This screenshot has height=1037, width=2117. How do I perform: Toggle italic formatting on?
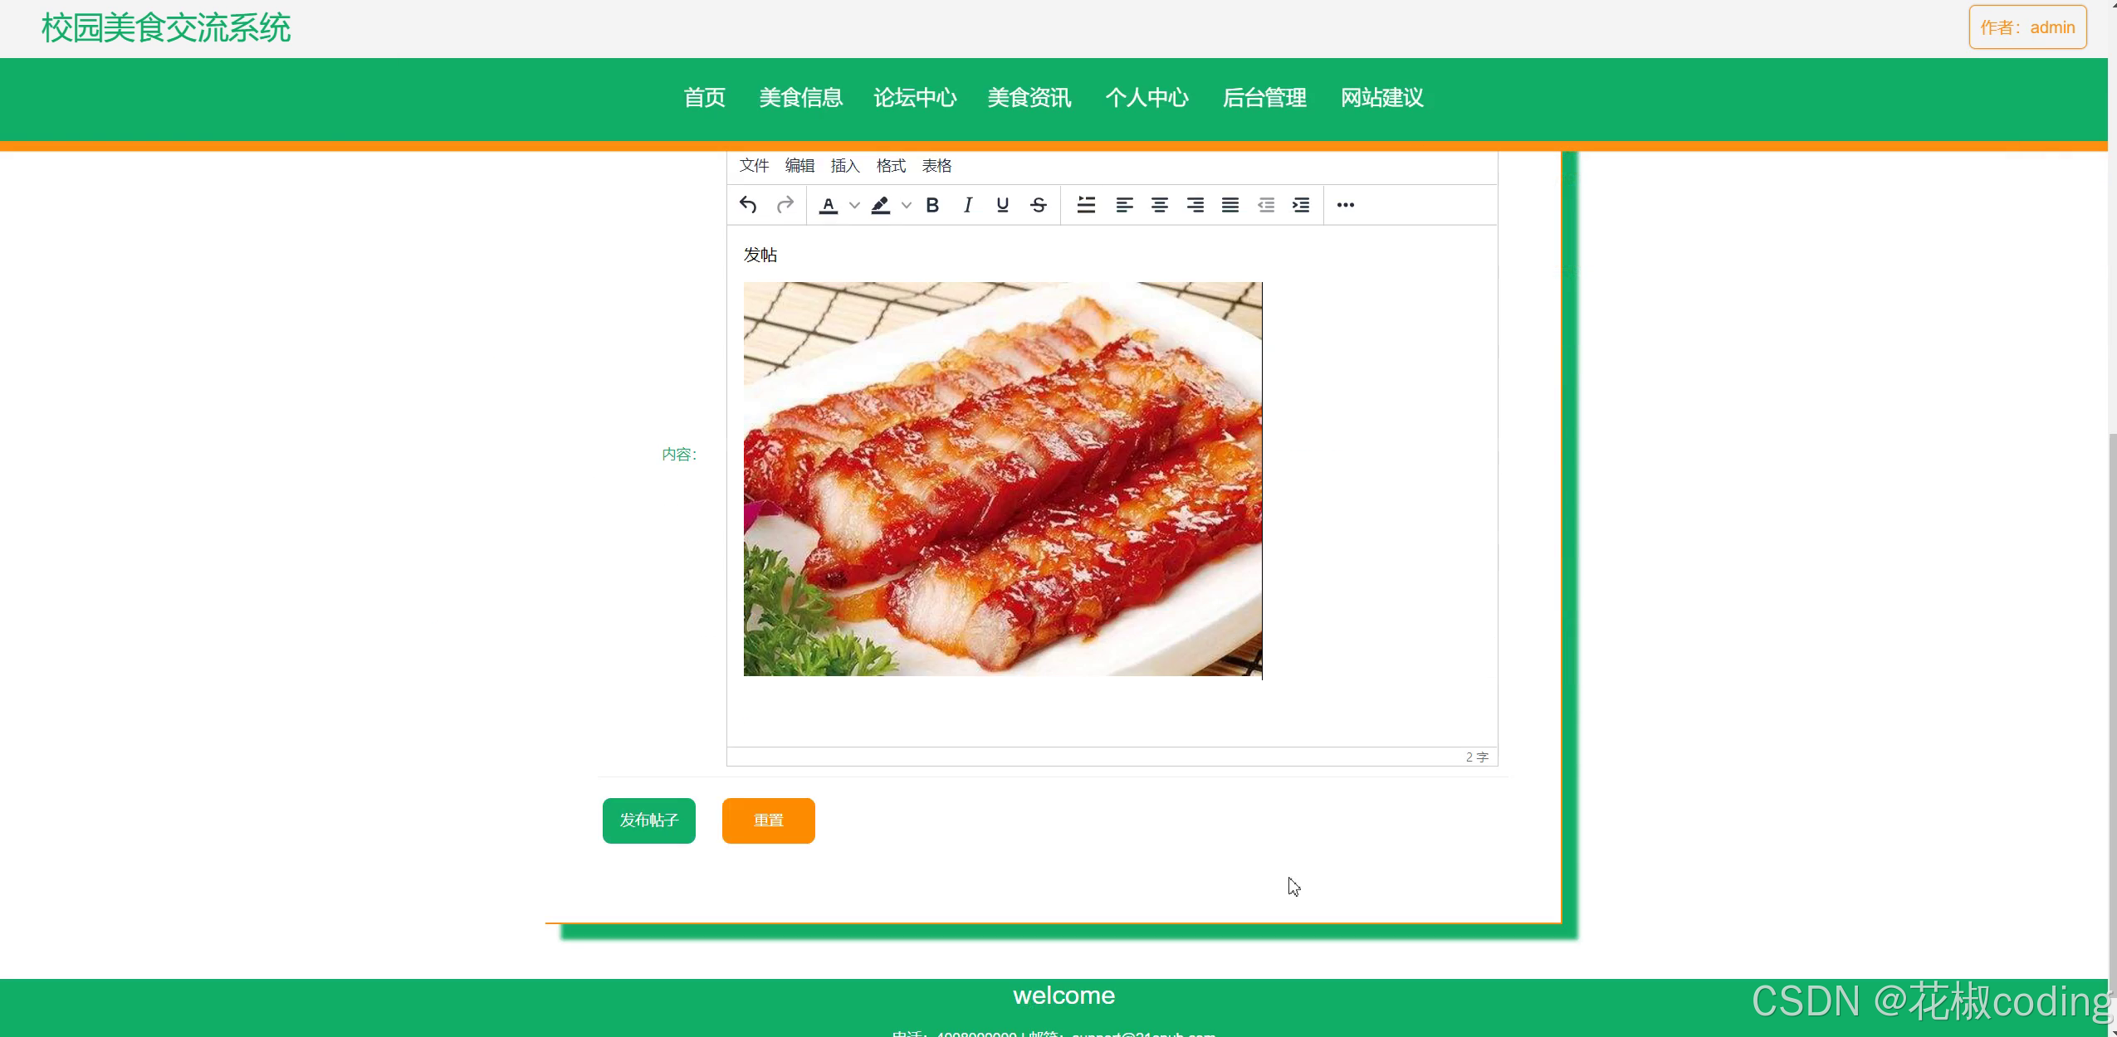click(967, 205)
